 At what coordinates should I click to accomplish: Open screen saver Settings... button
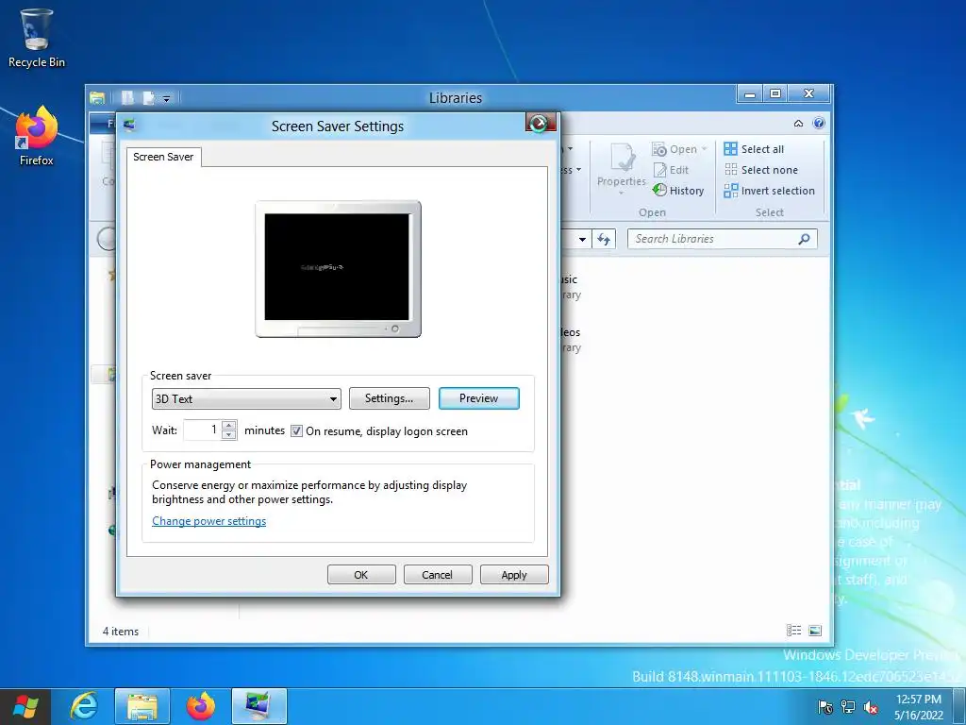pos(390,398)
